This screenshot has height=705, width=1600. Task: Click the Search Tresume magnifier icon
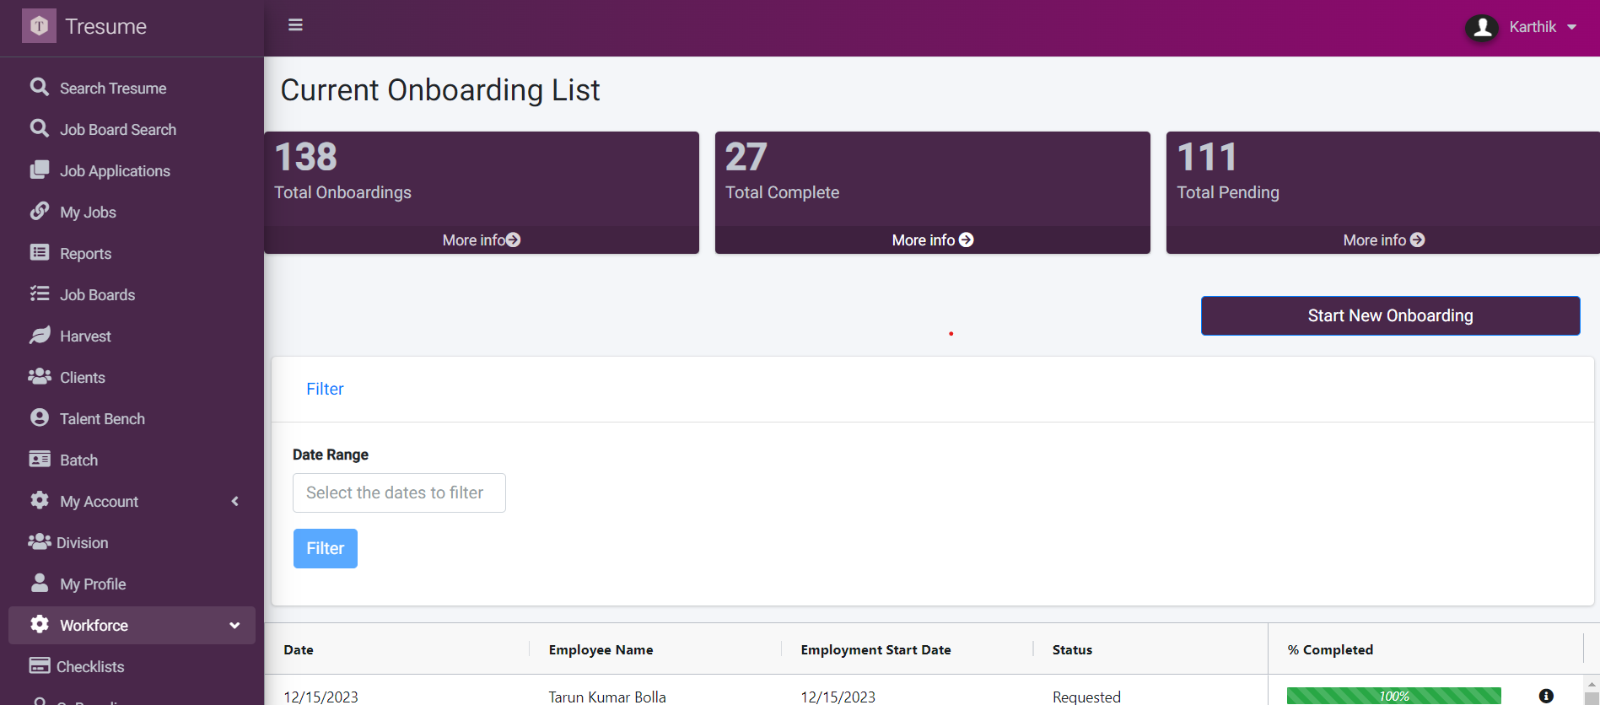39,87
